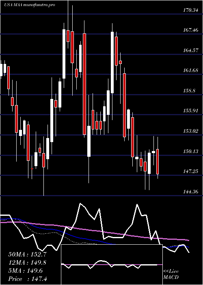The width and height of the screenshot is (203, 285).
Task: Click the Price : 147.4 readout
Action: 28,279
